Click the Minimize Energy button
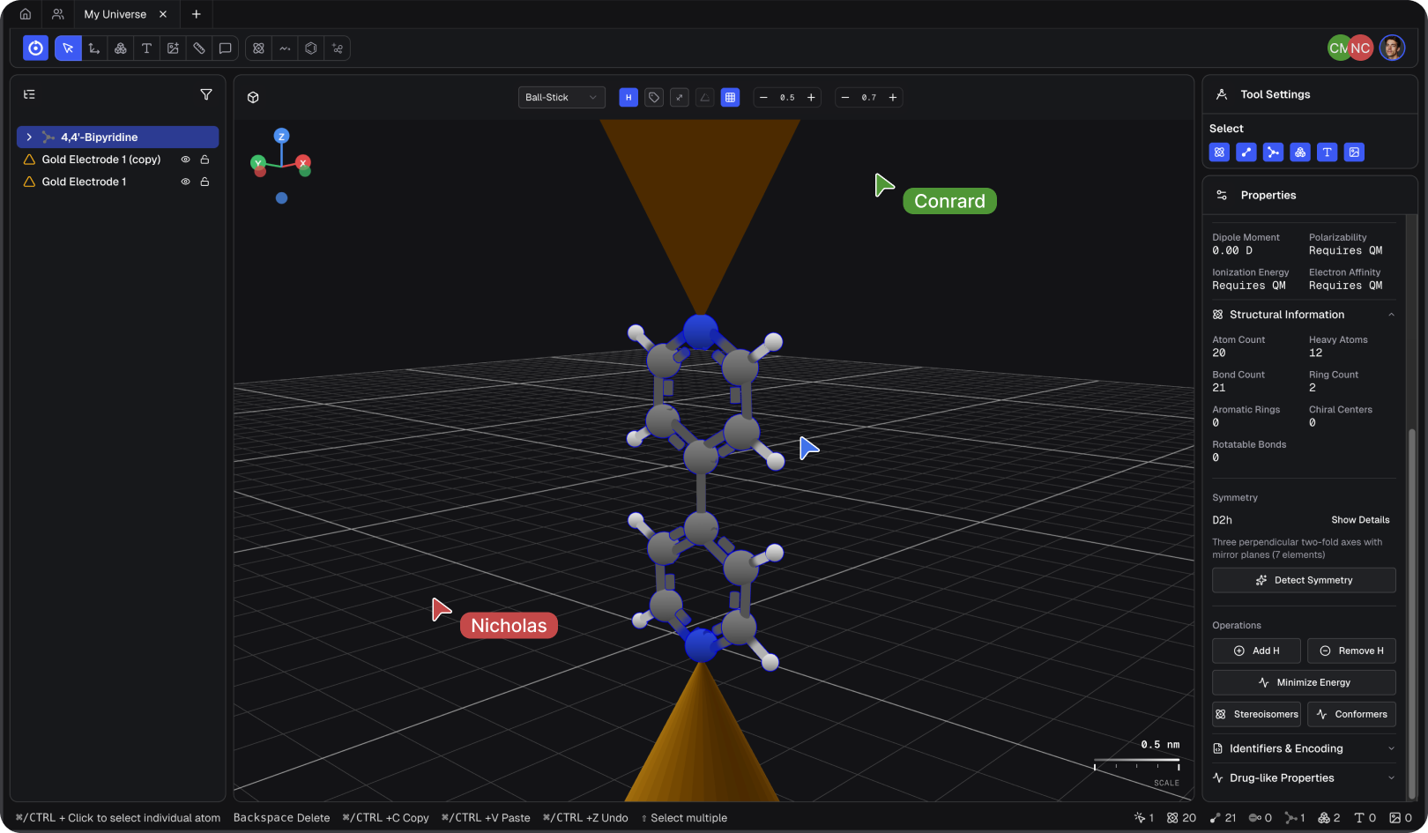The image size is (1428, 833). click(1303, 682)
